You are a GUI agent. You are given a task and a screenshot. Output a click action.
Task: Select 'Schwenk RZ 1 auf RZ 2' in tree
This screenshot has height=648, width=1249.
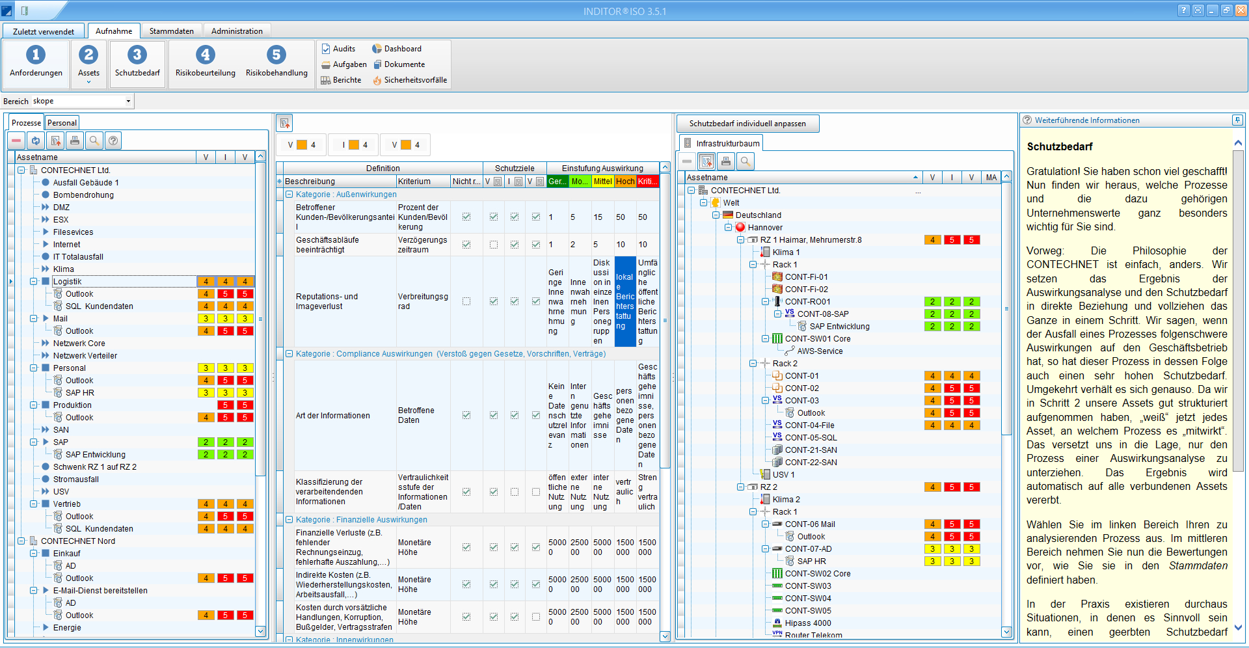pos(94,467)
